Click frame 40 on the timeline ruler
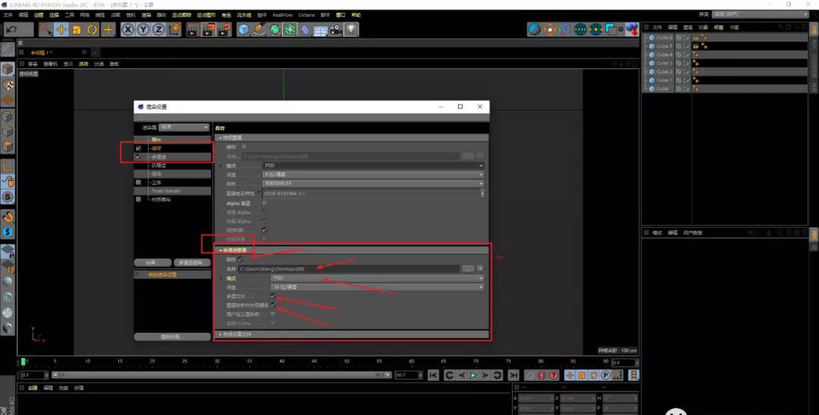The height and width of the screenshot is (415, 819). [281, 361]
